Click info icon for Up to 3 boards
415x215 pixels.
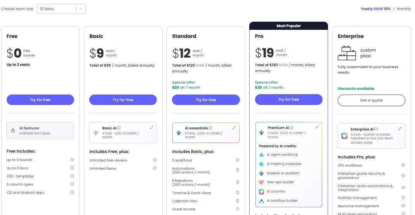pos(72,160)
